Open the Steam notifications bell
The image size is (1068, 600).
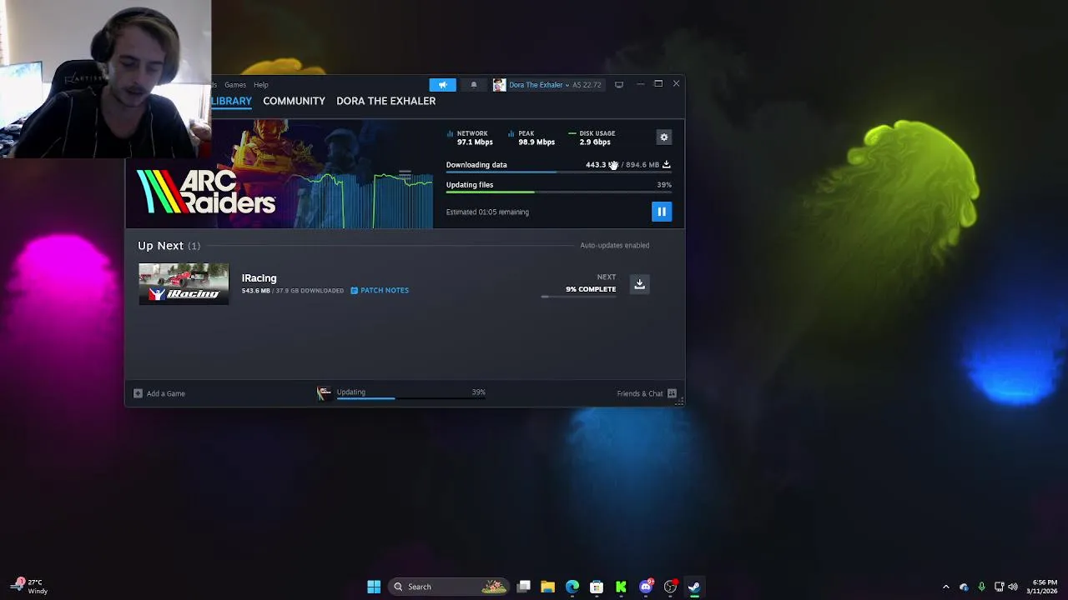tap(473, 84)
